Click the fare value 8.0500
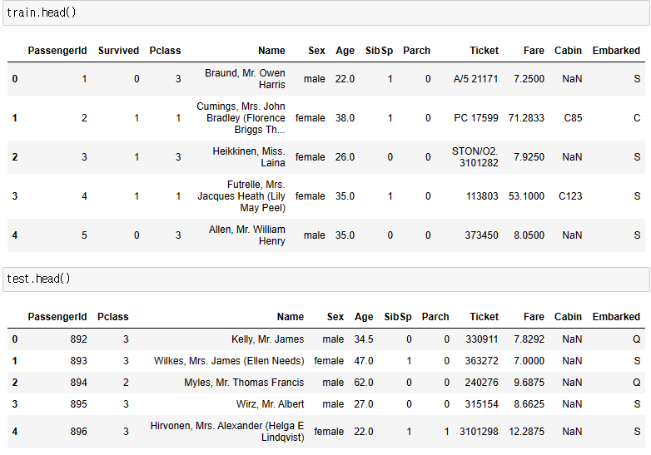This screenshot has height=455, width=651. click(x=529, y=235)
